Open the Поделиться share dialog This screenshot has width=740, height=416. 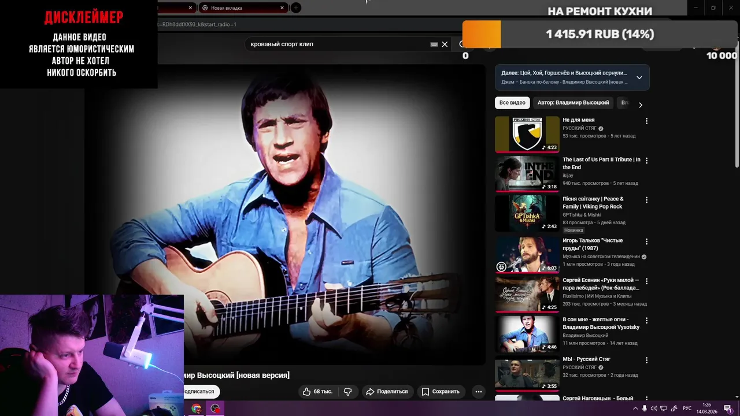click(x=387, y=392)
